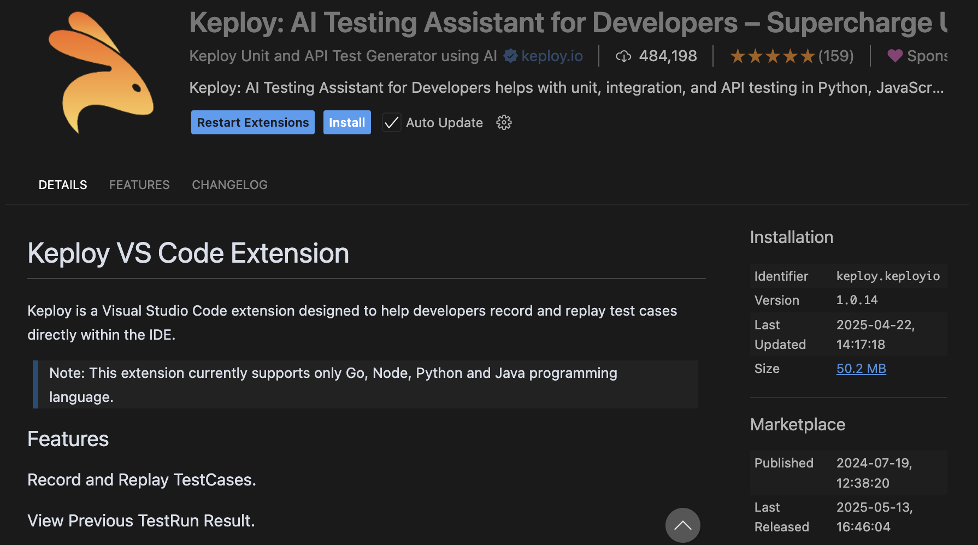This screenshot has height=545, width=978.
Task: Click the Marketplace section heading
Action: (797, 424)
